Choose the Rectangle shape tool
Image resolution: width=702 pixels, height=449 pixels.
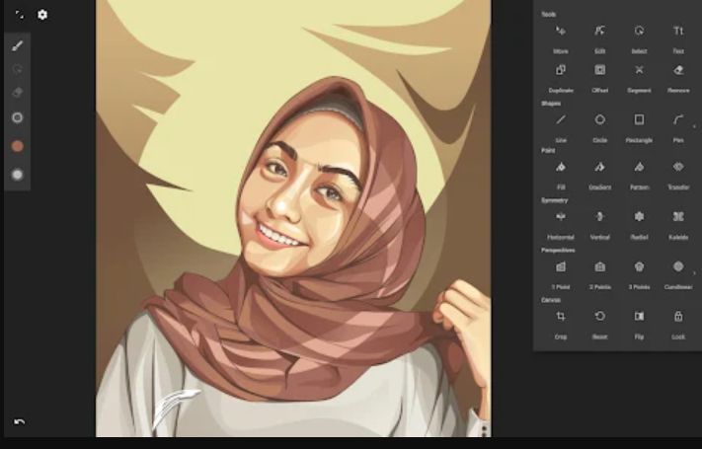point(639,119)
